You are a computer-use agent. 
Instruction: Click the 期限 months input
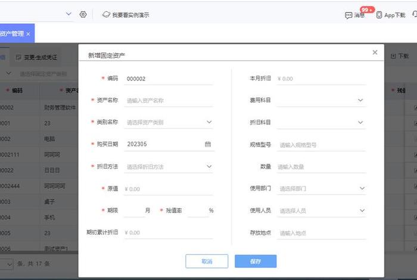click(134, 211)
